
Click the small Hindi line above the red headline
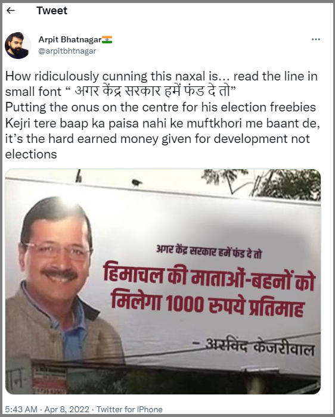coord(209,252)
